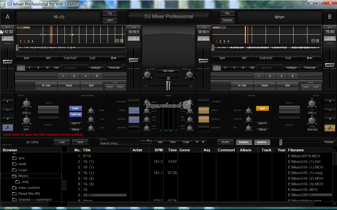This screenshot has width=337, height=210.
Task: Click the Deck A KEY knob
Action: (x=26, y=104)
